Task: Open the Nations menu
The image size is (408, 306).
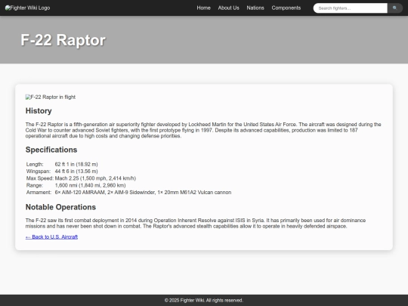Action: (x=255, y=8)
